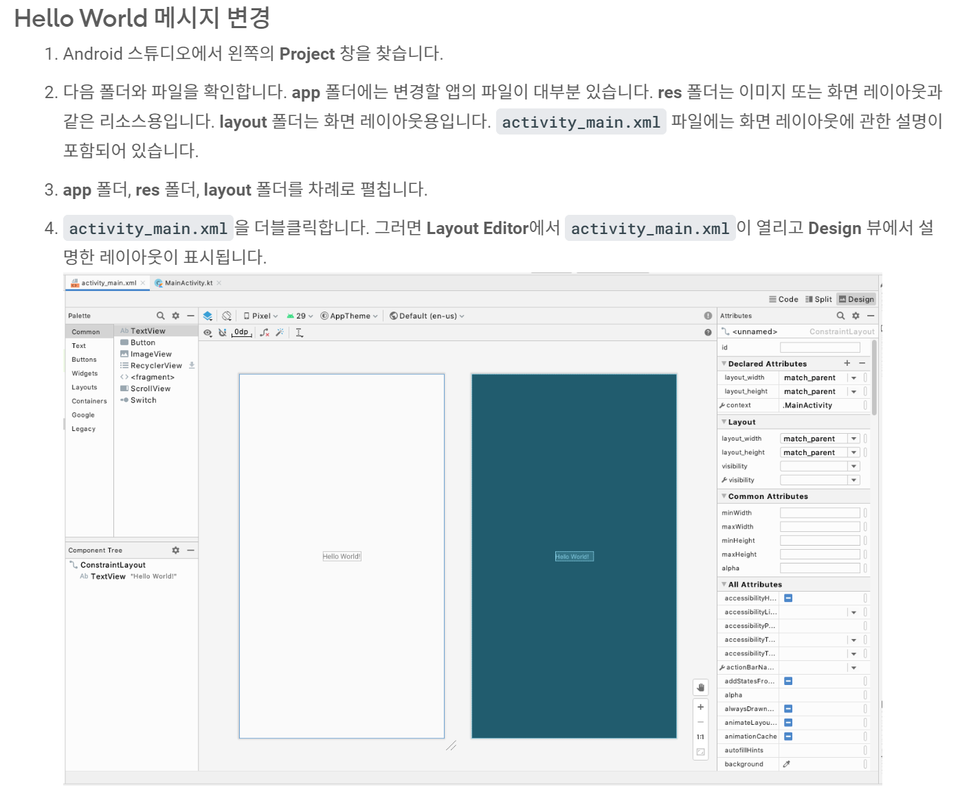Add a declared attribute with plus icon
The height and width of the screenshot is (790, 960).
click(847, 363)
